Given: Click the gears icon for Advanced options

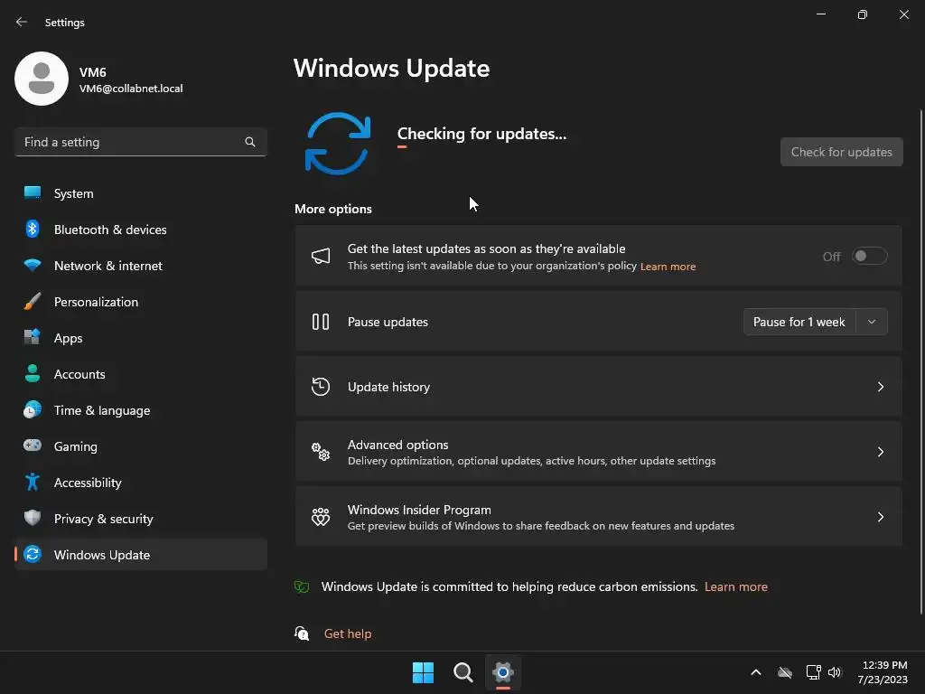Looking at the screenshot, I should point(321,452).
